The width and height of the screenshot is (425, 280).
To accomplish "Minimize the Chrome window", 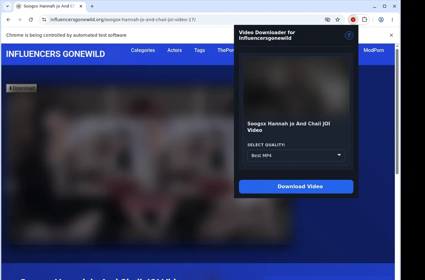I will point(374,6).
